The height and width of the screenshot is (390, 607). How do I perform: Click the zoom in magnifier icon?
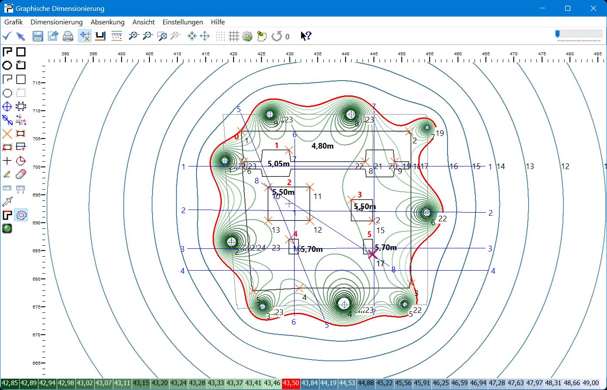point(133,36)
